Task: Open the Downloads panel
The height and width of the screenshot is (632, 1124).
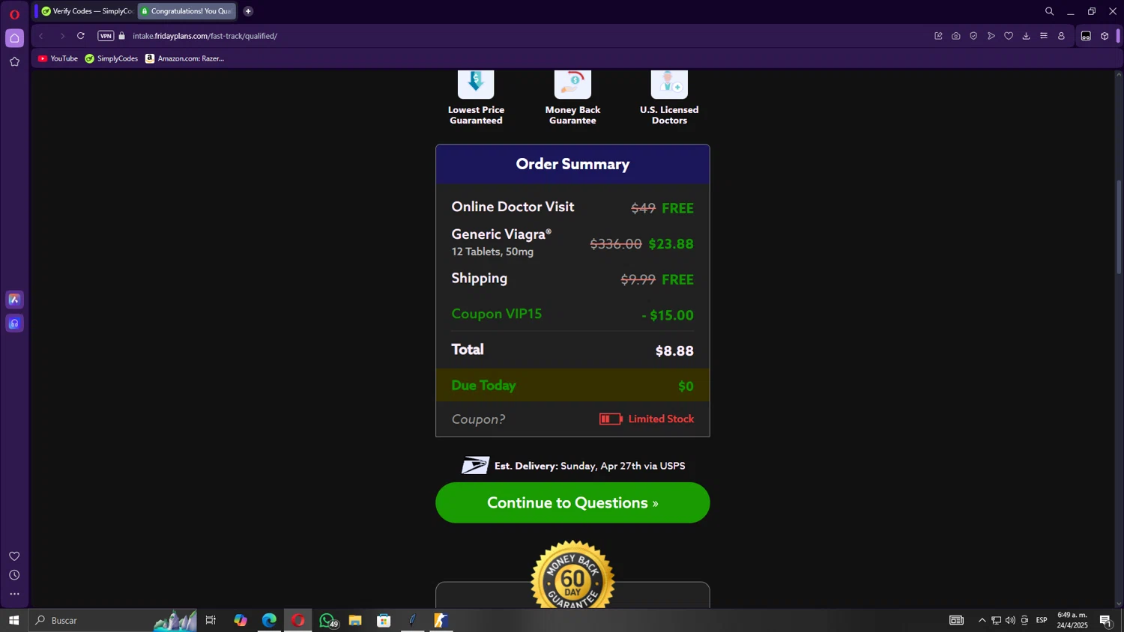Action: pos(1027,36)
